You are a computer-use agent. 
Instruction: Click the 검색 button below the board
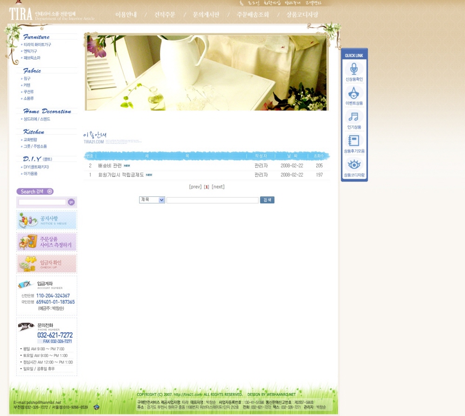pyautogui.click(x=267, y=200)
